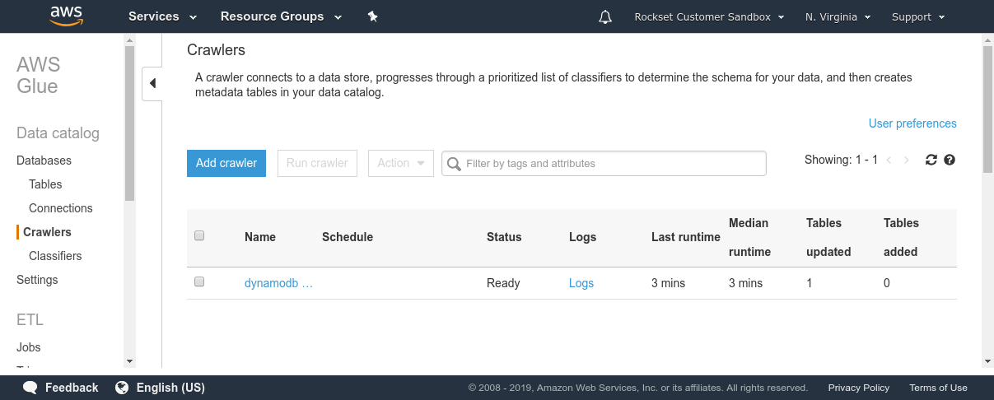Open Classifiers in the sidebar
The width and height of the screenshot is (994, 400).
tap(55, 256)
